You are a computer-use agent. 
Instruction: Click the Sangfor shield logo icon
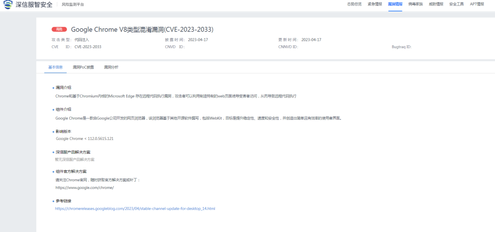pos(8,5)
